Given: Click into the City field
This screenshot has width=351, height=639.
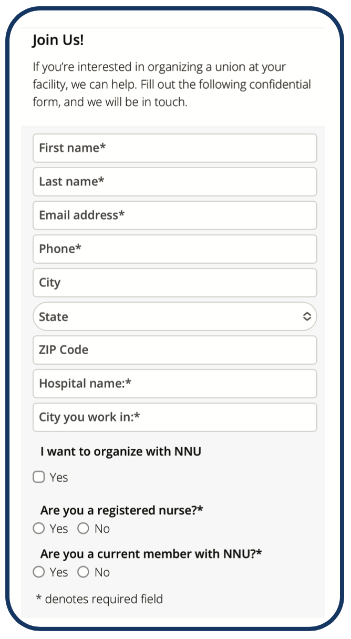Looking at the screenshot, I should 175,282.
